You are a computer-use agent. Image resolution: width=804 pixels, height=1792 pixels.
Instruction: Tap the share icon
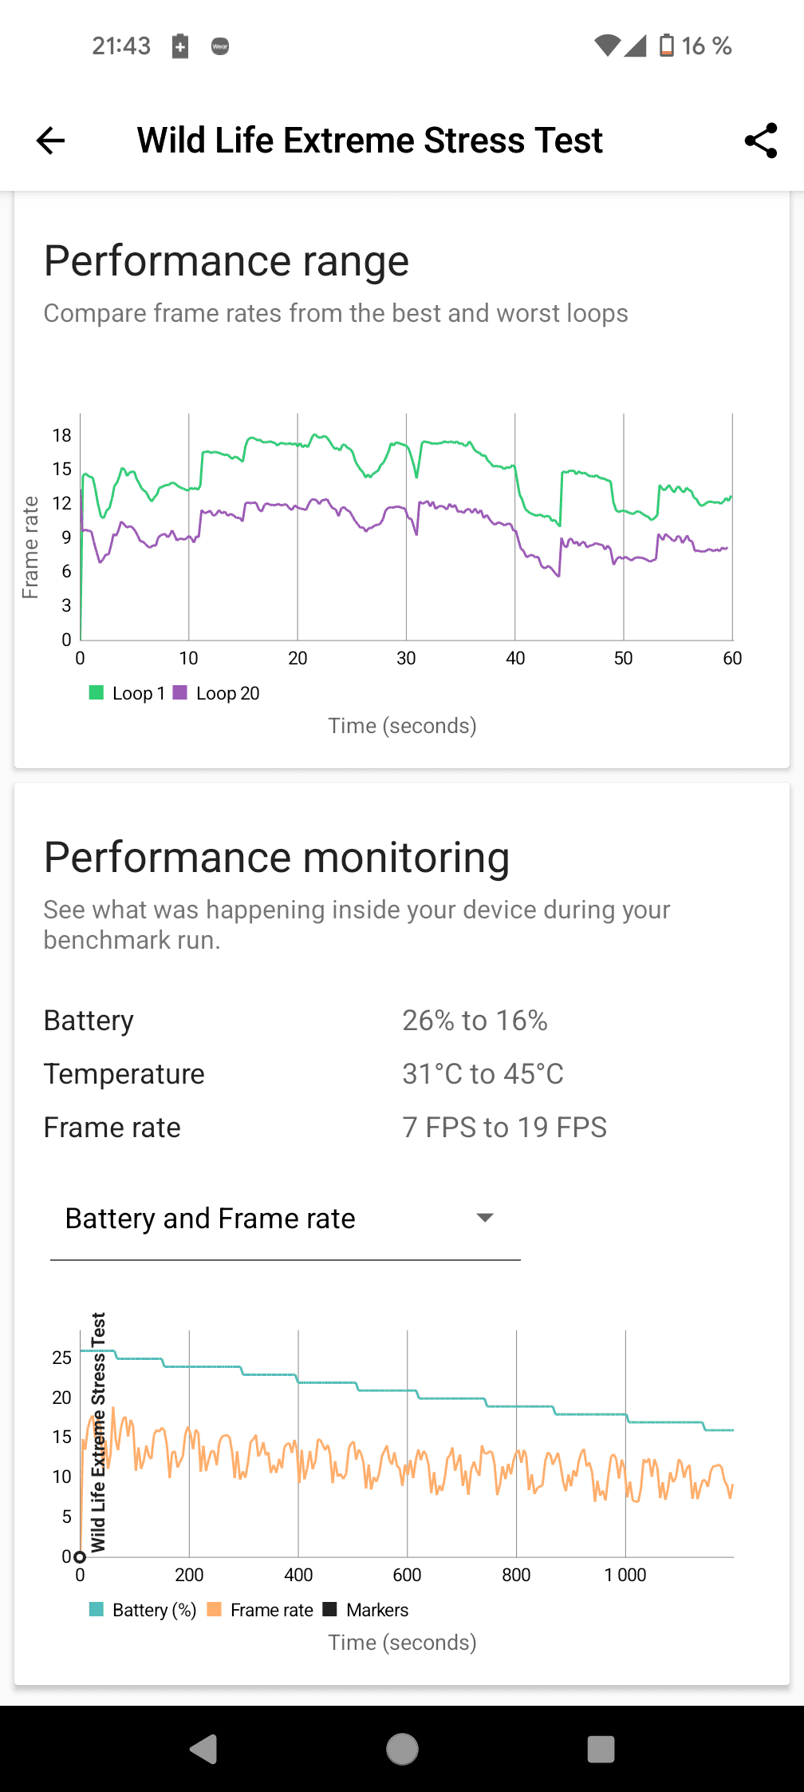point(760,141)
